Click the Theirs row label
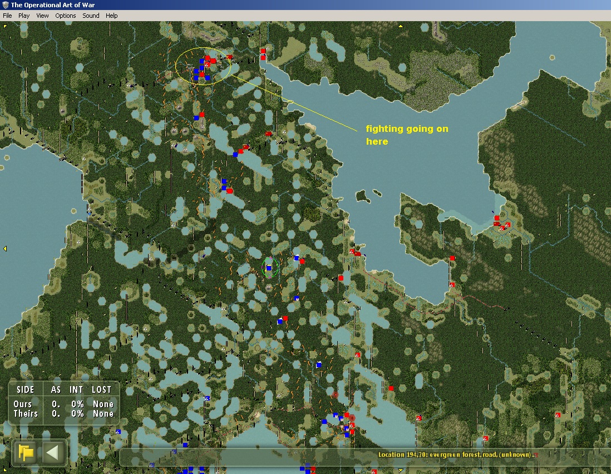The width and height of the screenshot is (611, 474). click(26, 413)
